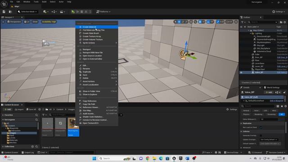The width and height of the screenshot is (288, 162).
Task: Click the lock icon in Details panel
Action: [284, 92]
